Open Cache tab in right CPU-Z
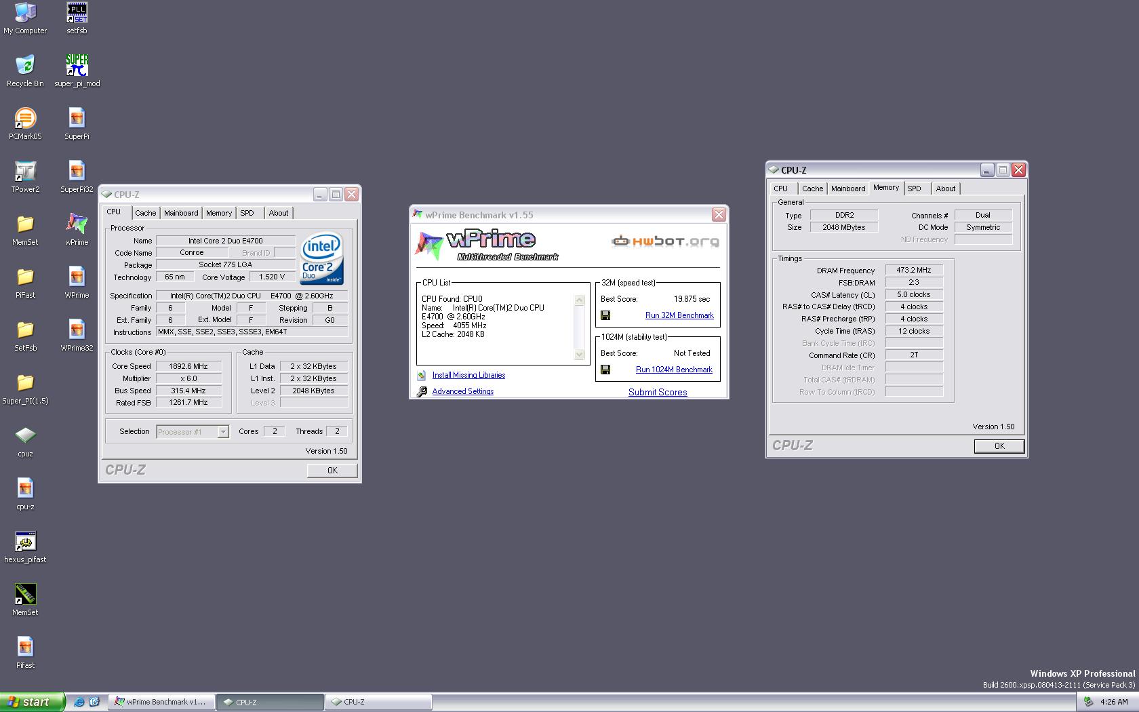The image size is (1139, 712). point(812,189)
